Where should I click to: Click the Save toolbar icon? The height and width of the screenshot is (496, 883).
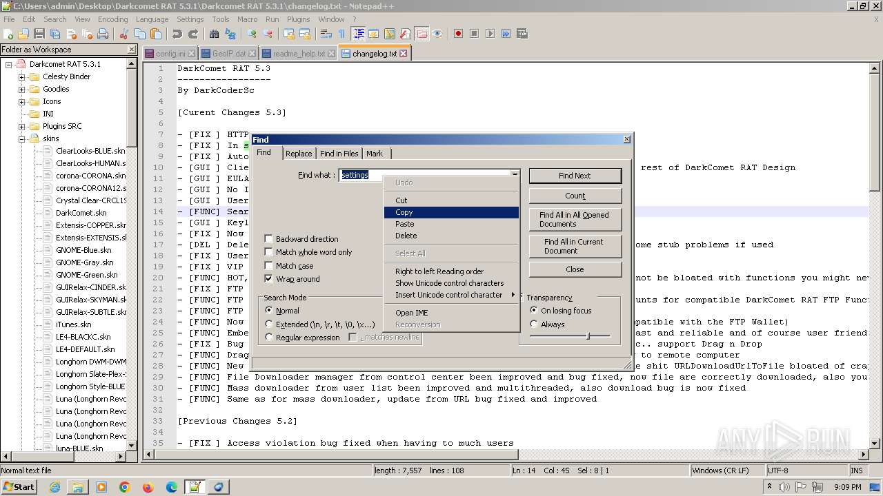coord(39,34)
